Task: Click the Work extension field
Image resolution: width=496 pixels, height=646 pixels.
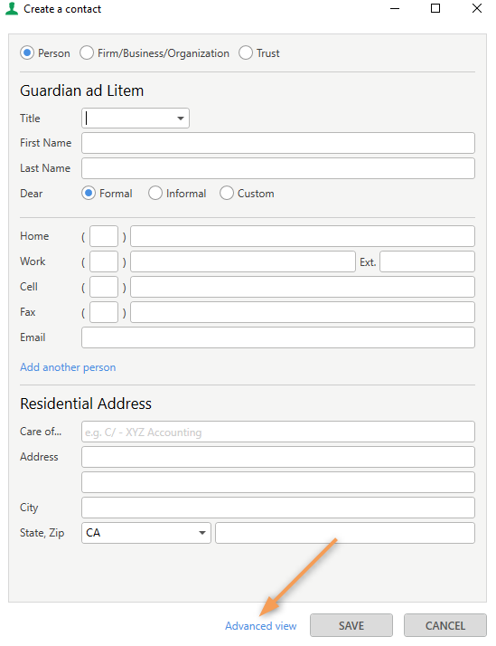Action: 427,261
